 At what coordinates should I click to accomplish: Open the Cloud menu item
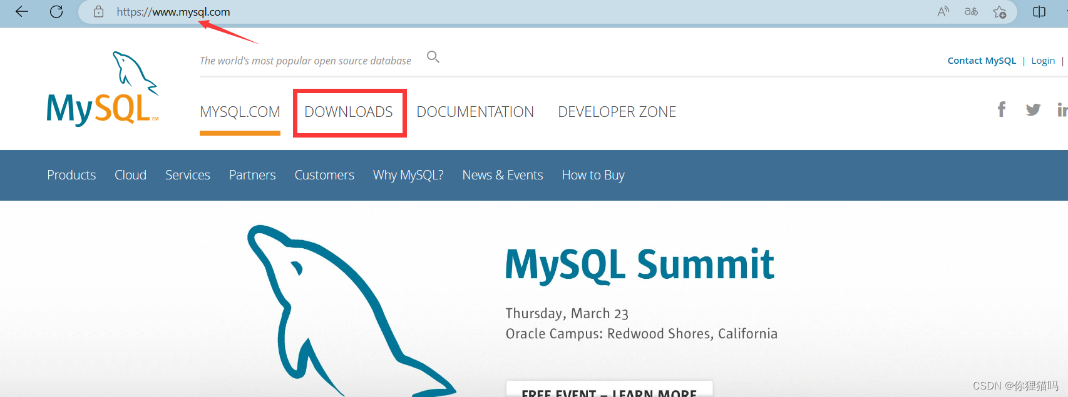click(x=130, y=175)
